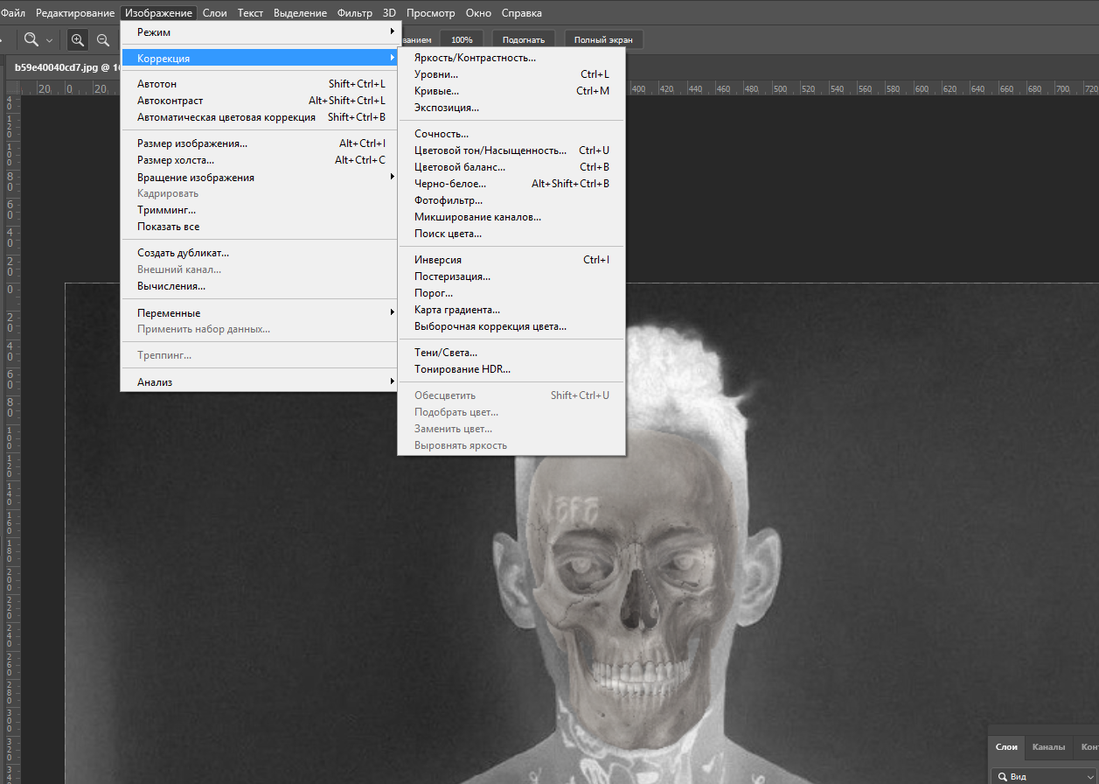Select the Zoom Out magnifier icon
This screenshot has height=784, width=1099.
coord(103,40)
